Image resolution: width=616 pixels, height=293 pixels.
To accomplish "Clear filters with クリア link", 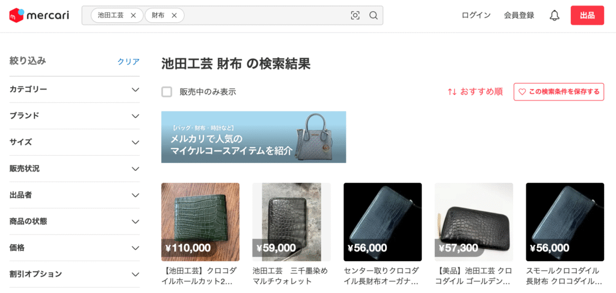I will pos(129,61).
